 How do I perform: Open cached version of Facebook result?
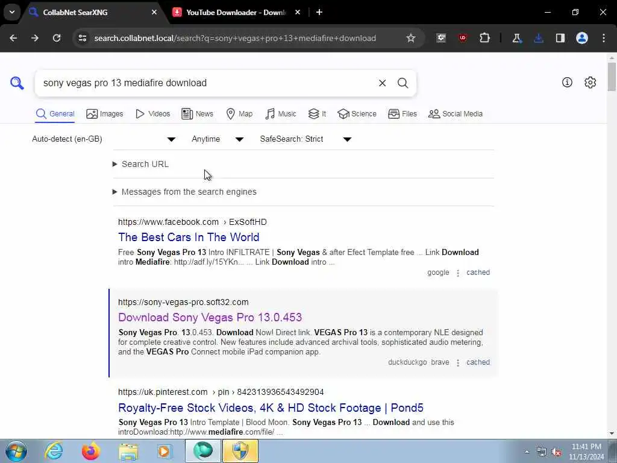pos(478,272)
